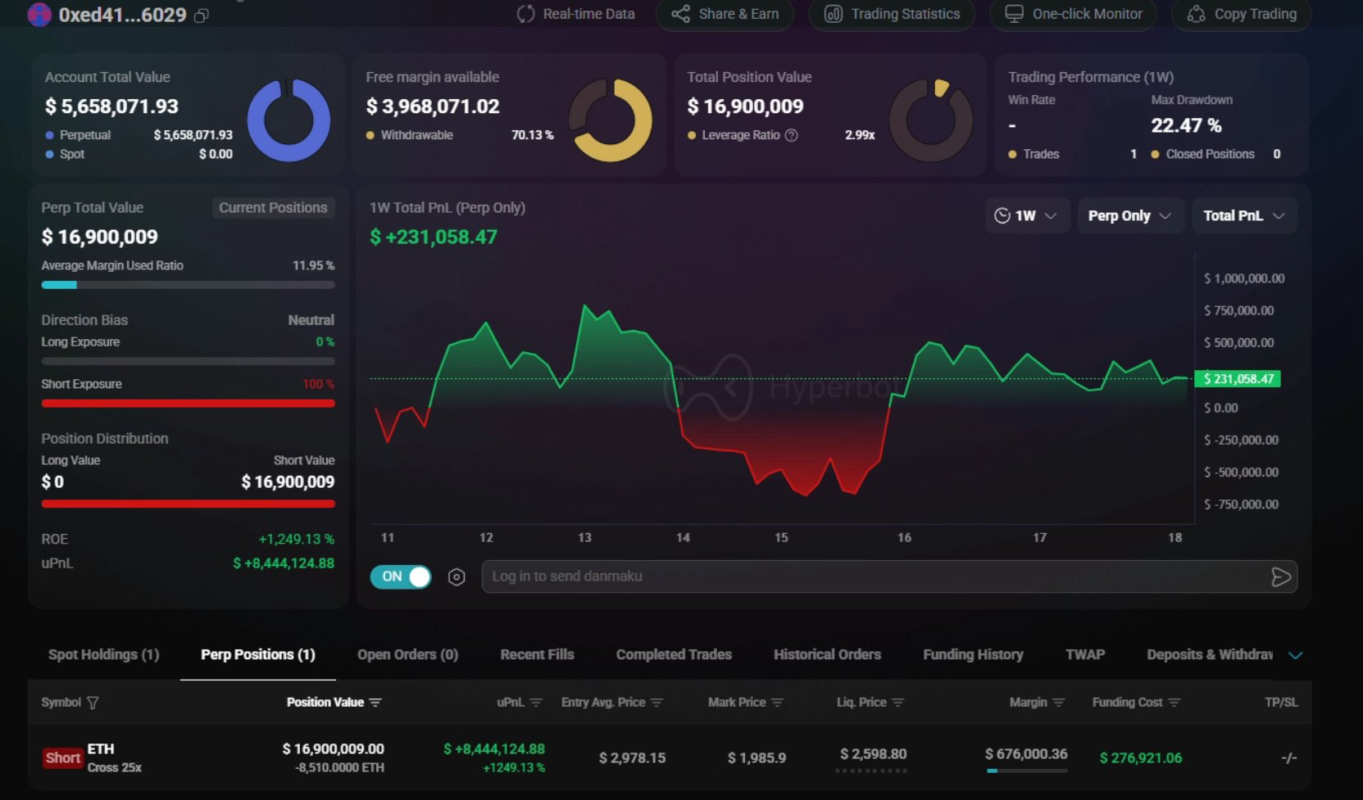This screenshot has width=1363, height=800.
Task: Toggle Real-time Data refresh
Action: [576, 14]
